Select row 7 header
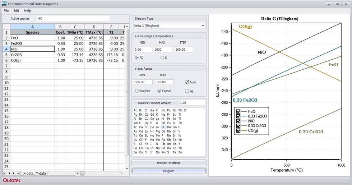The height and width of the screenshot is (185, 352). click(6, 66)
